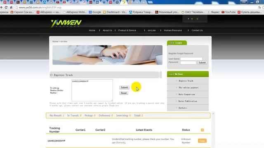Screen dimensions: 264x148
Task: Filter results by Delivered: 0
Action: coord(106,116)
